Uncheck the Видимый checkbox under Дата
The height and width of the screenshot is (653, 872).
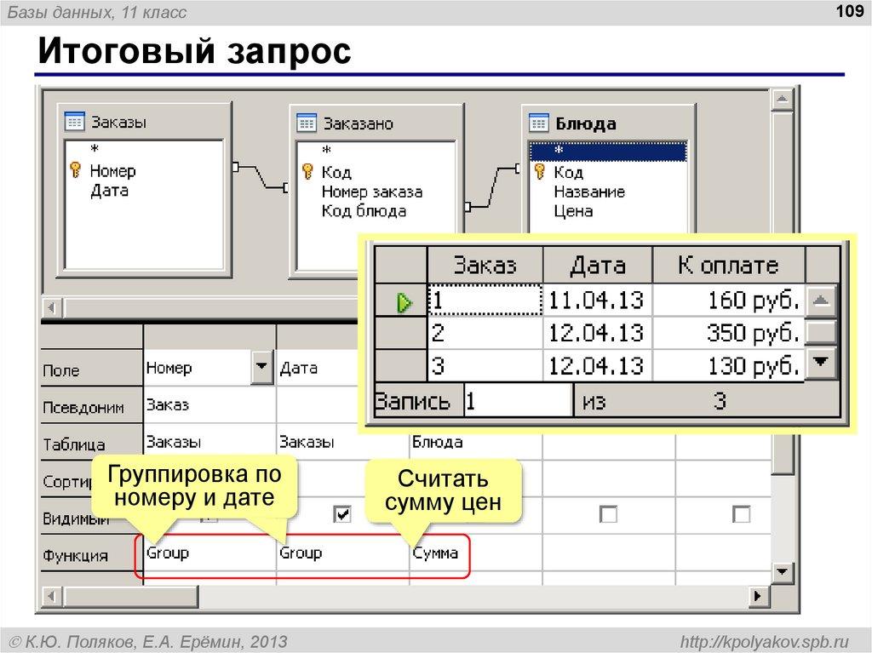pos(343,514)
